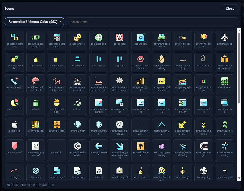Choose the app-window-cloud icon
Image resolution: width=244 pixels, height=191 pixels.
[141, 106]
